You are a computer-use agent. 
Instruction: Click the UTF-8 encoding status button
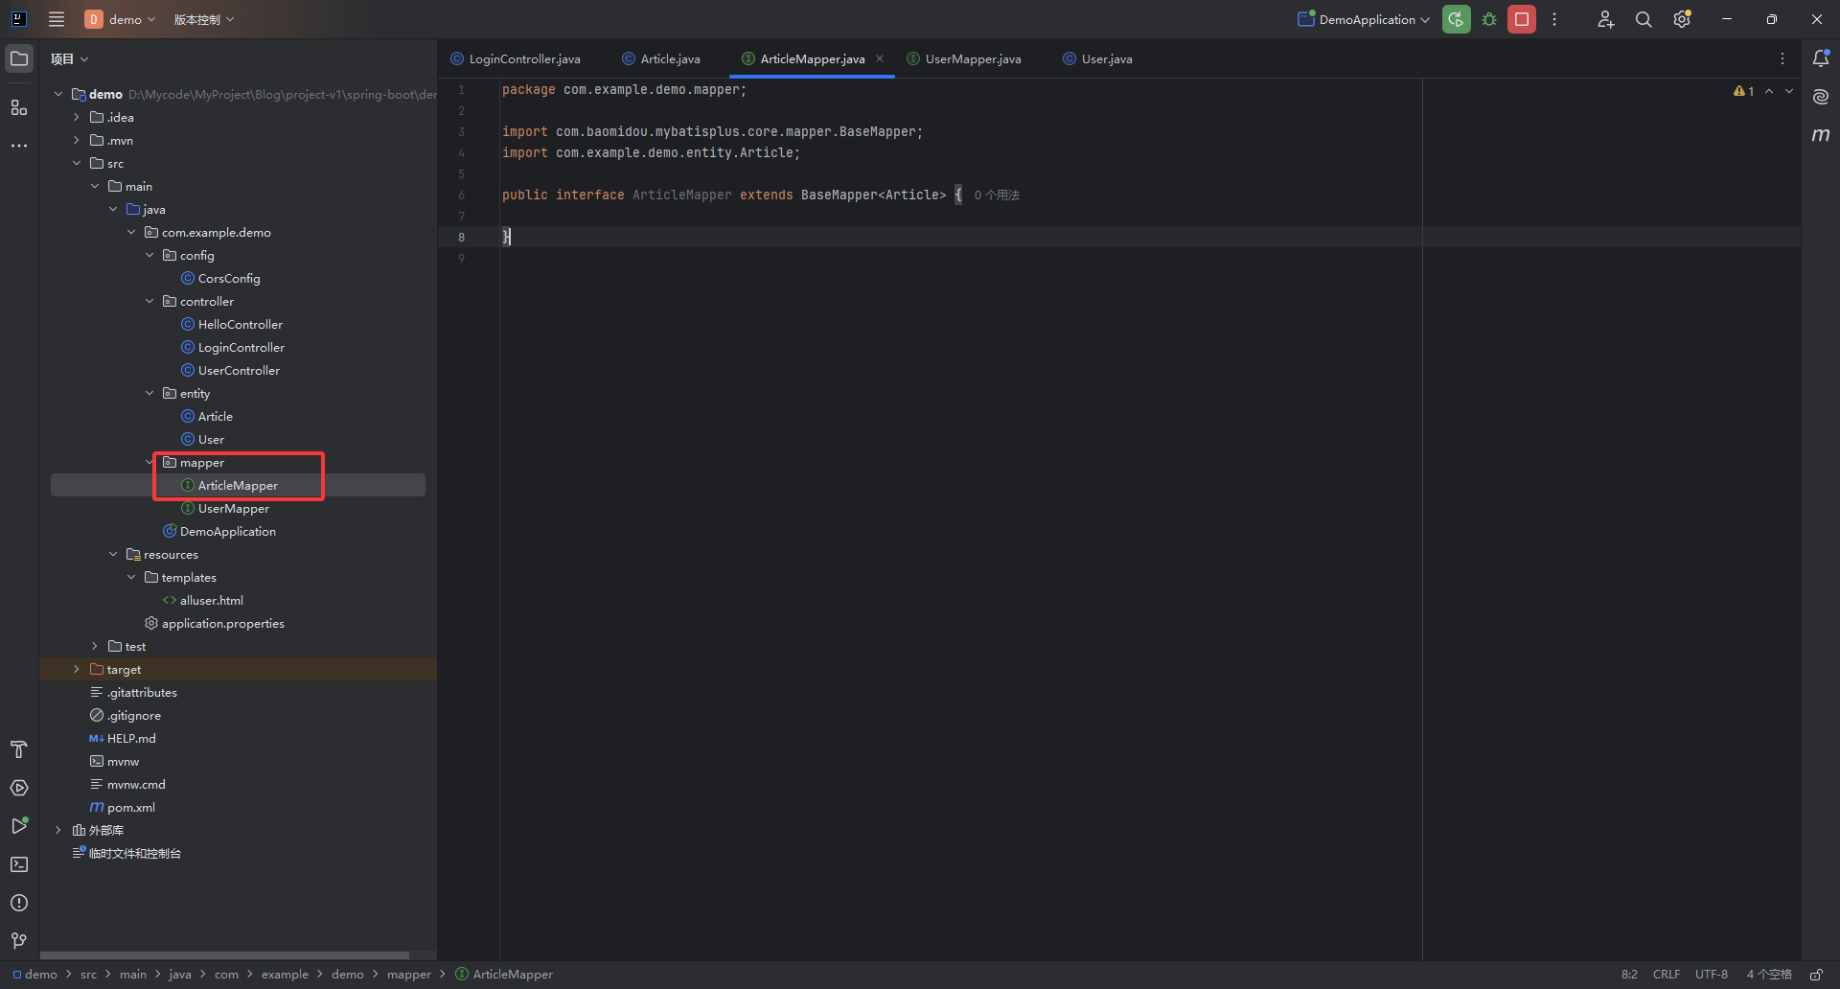1711,975
